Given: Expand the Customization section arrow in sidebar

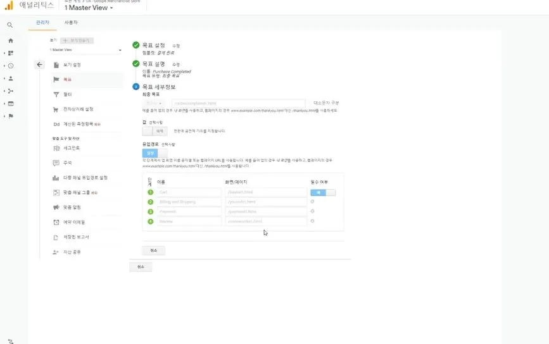Looking at the screenshot, I should [4, 53].
